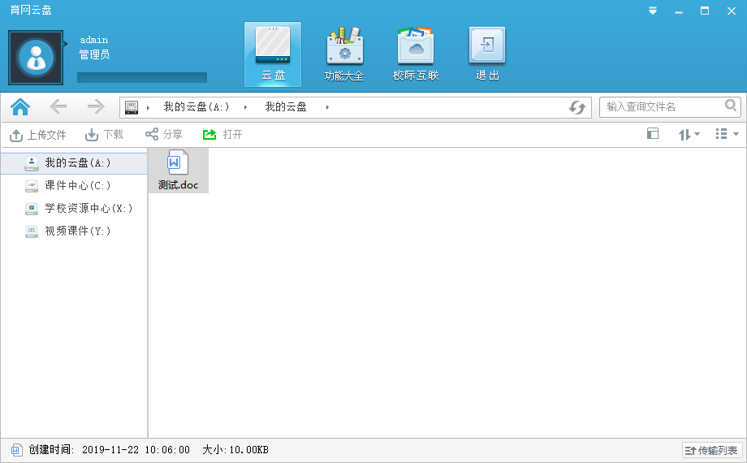Screen dimensions: 747x463
Task: Go forward with the right arrow
Action: tap(96, 106)
